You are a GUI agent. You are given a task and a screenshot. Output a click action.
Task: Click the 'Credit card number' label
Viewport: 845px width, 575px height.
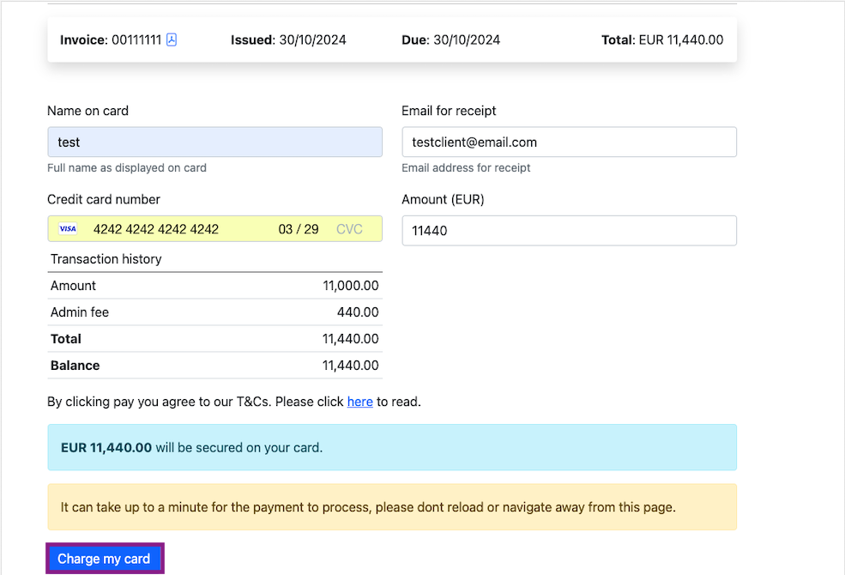(104, 199)
